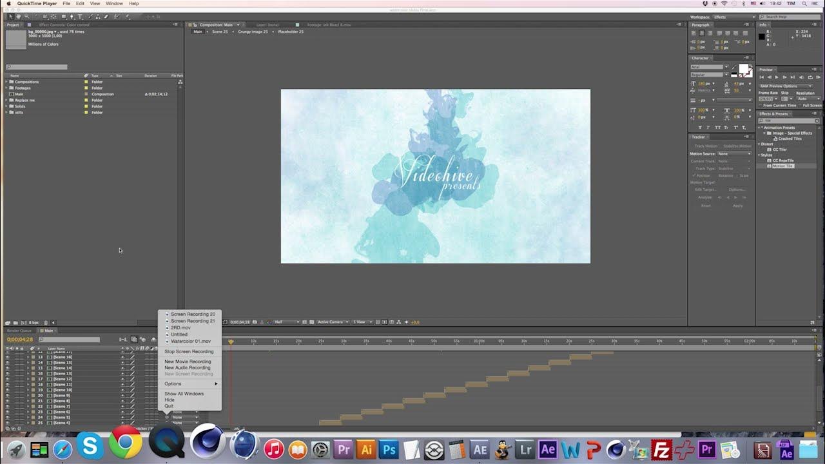Image resolution: width=825 pixels, height=464 pixels.
Task: Expand the stills folder
Action: 6,112
